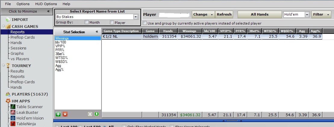The image size is (334, 127).
Task: Click the move stat up arrow
Action: click(90, 114)
